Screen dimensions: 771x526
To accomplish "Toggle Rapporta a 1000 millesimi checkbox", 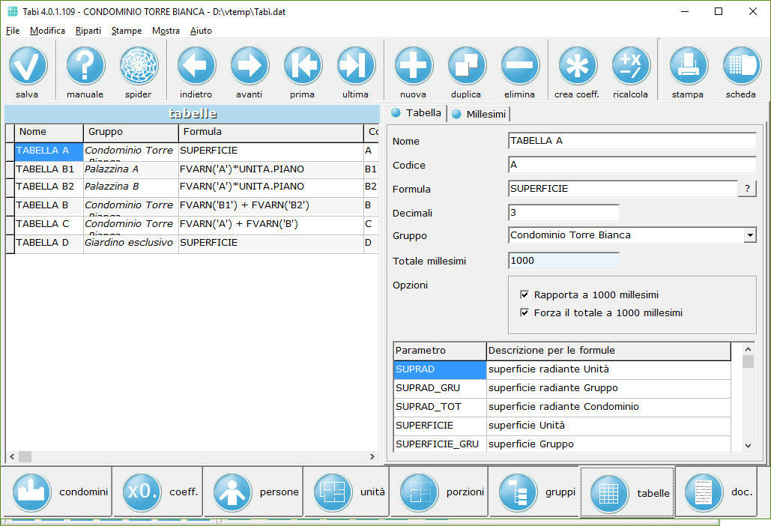I will tap(524, 295).
